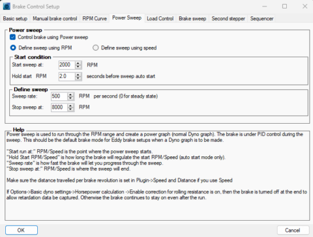Select the Power Sweep tab
Image resolution: width=313 pixels, height=237 pixels.
pos(127,18)
